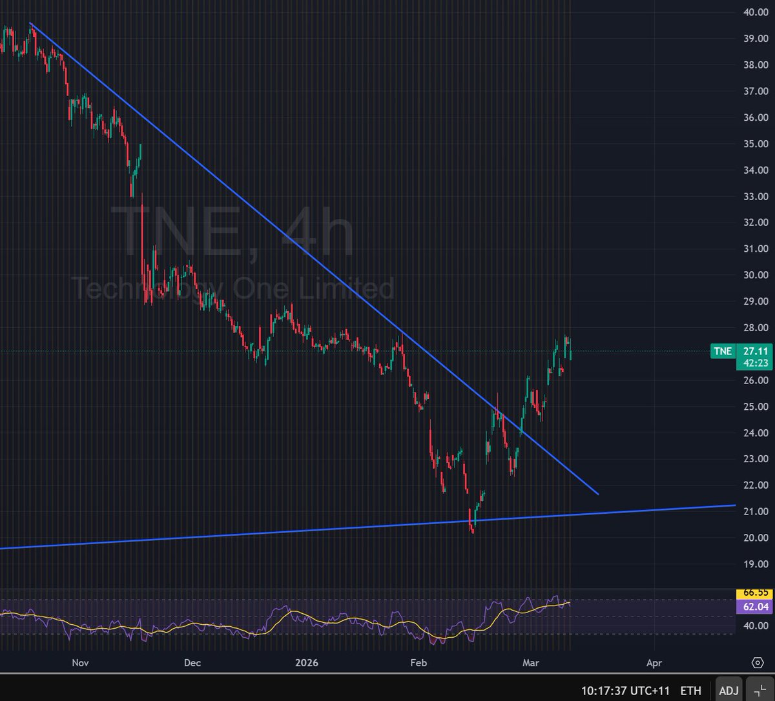Open chart settings hexagon gear icon
The width and height of the screenshot is (775, 701).
[758, 663]
